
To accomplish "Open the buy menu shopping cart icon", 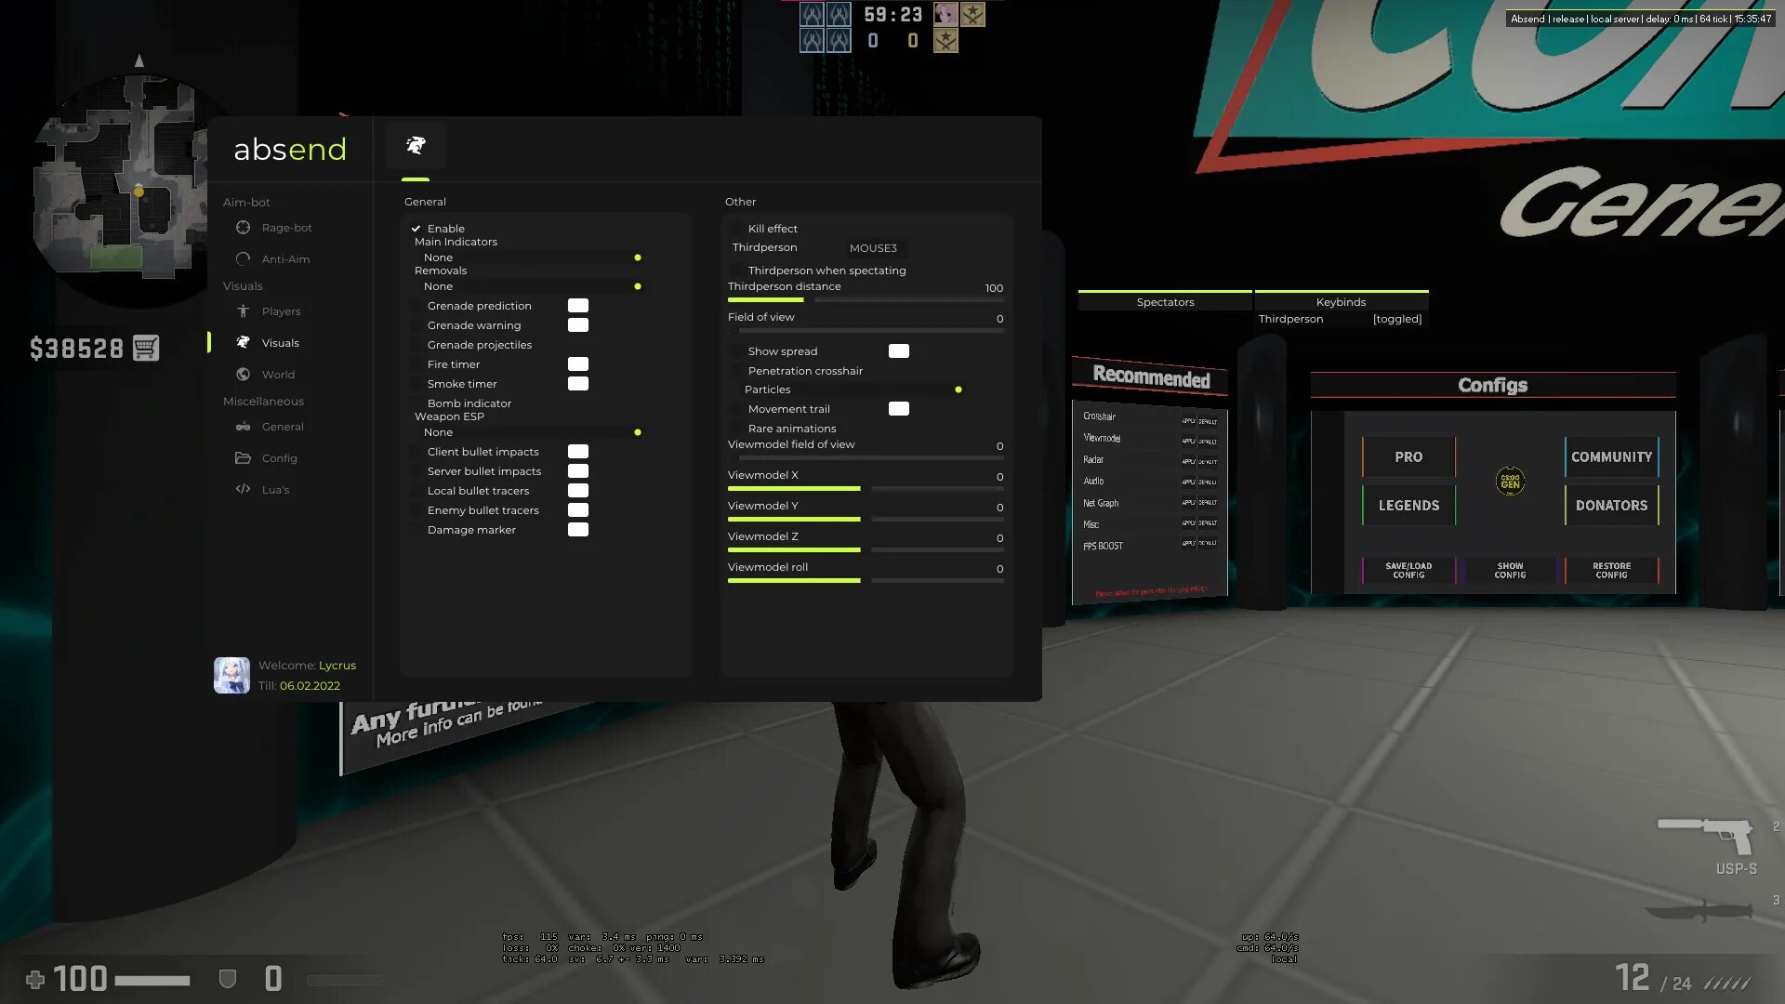I will pos(146,348).
